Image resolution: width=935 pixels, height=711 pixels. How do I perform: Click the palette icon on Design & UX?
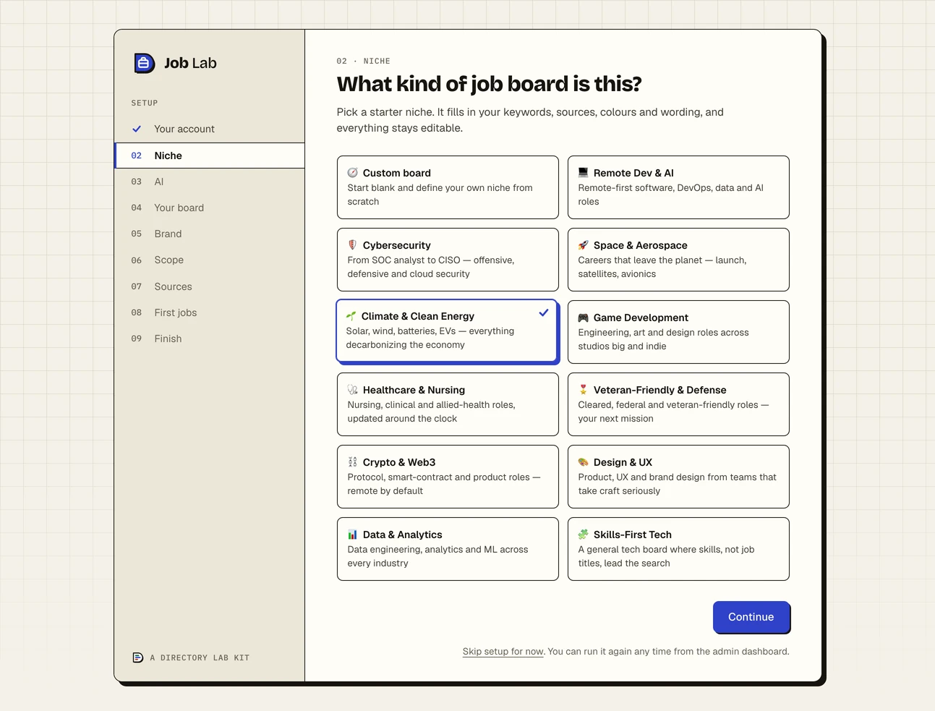[x=584, y=462]
